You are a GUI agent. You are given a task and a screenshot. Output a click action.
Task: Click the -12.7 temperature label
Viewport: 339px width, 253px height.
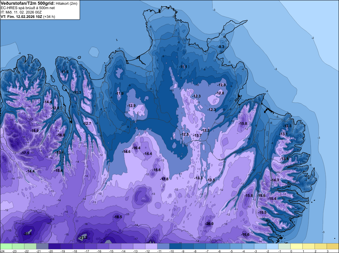pyautogui.click(x=87, y=123)
